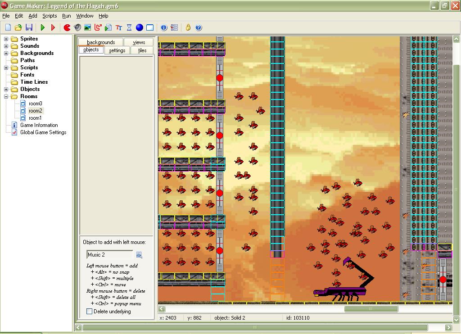Click the room editor horizontal scrollbar thumb
Image resolution: width=461 pixels, height=334 pixels.
(371, 309)
